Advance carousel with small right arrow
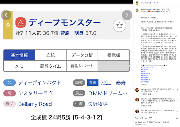180x127 pixels. (x=130, y=66)
